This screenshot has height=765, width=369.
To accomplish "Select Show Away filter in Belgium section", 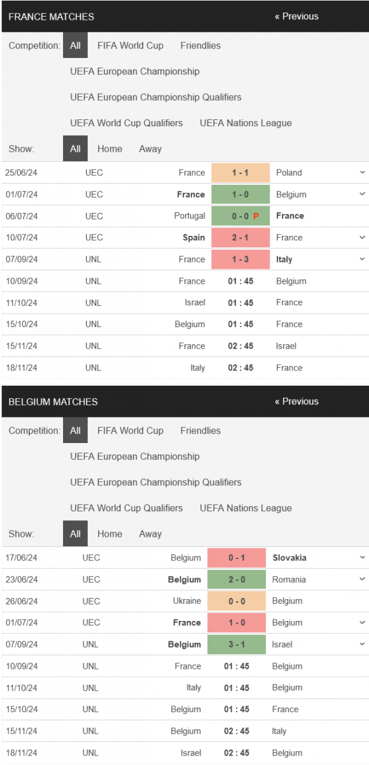I will pos(150,534).
